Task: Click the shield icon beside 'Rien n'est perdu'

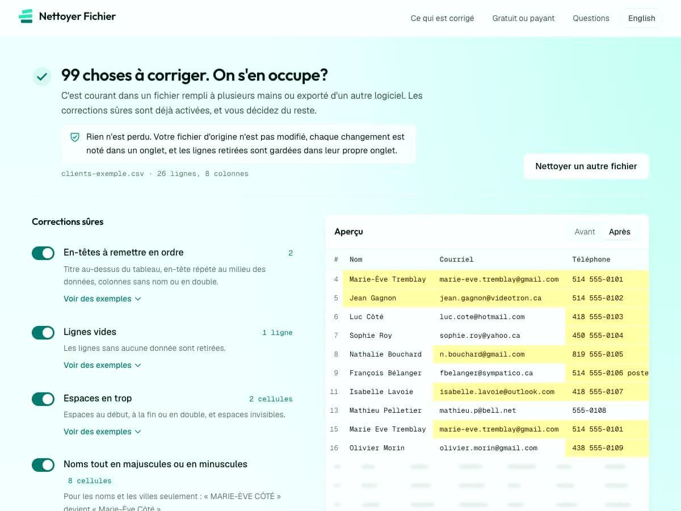Action: (75, 137)
